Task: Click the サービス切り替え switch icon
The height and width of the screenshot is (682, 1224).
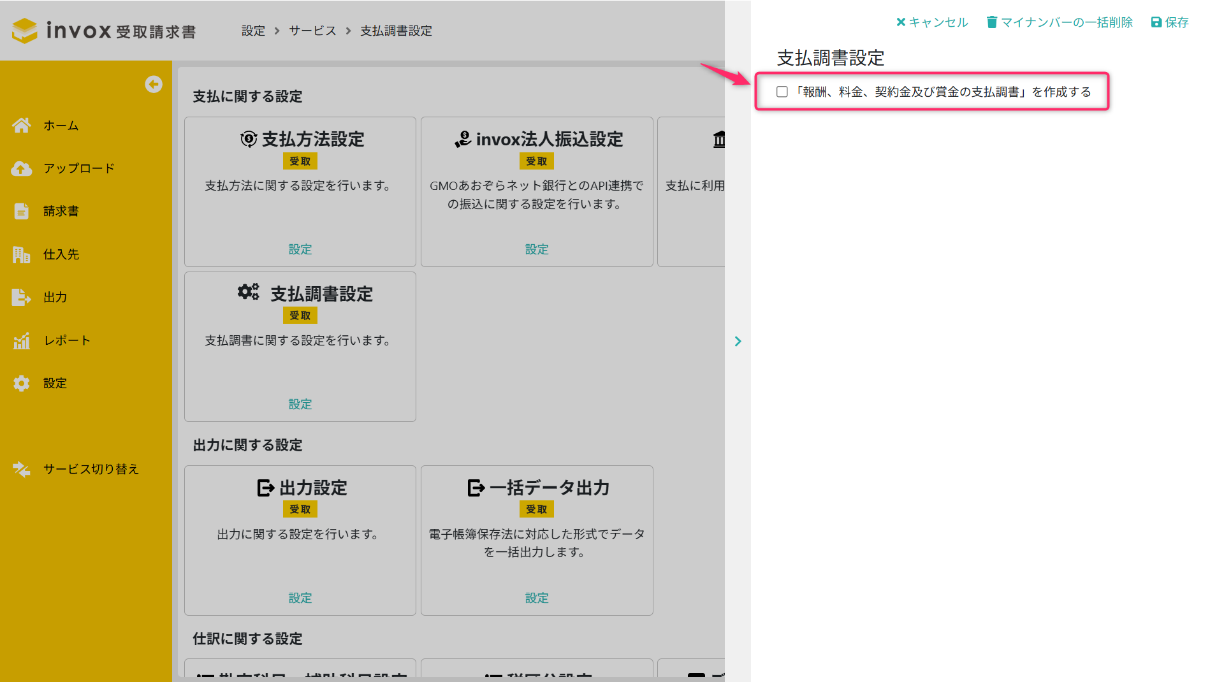Action: (22, 469)
